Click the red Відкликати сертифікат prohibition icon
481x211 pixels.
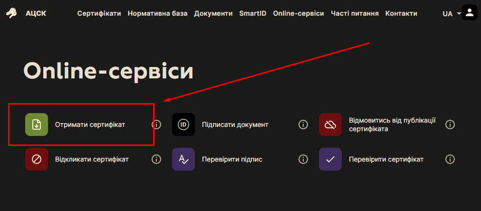click(x=37, y=159)
